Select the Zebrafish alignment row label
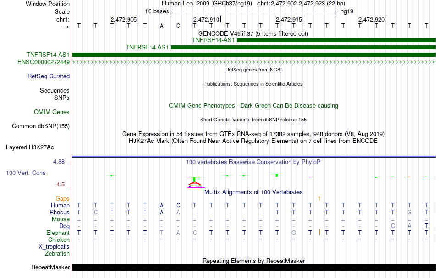The width and height of the screenshot is (436, 278). click(x=57, y=253)
